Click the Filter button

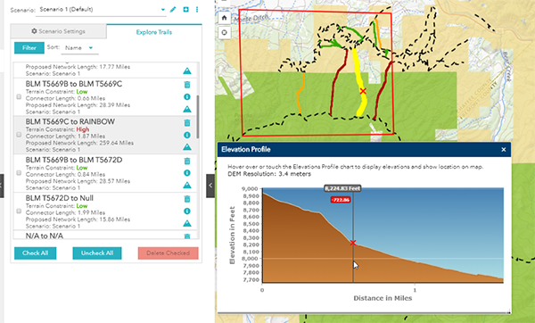tap(29, 48)
